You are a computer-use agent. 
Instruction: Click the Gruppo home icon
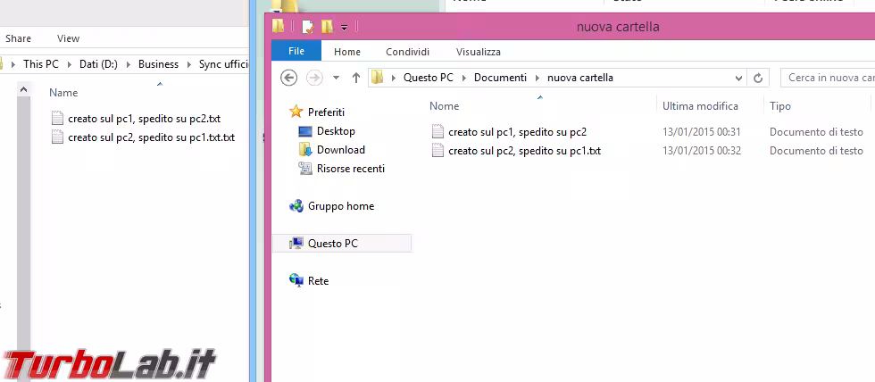pos(296,206)
